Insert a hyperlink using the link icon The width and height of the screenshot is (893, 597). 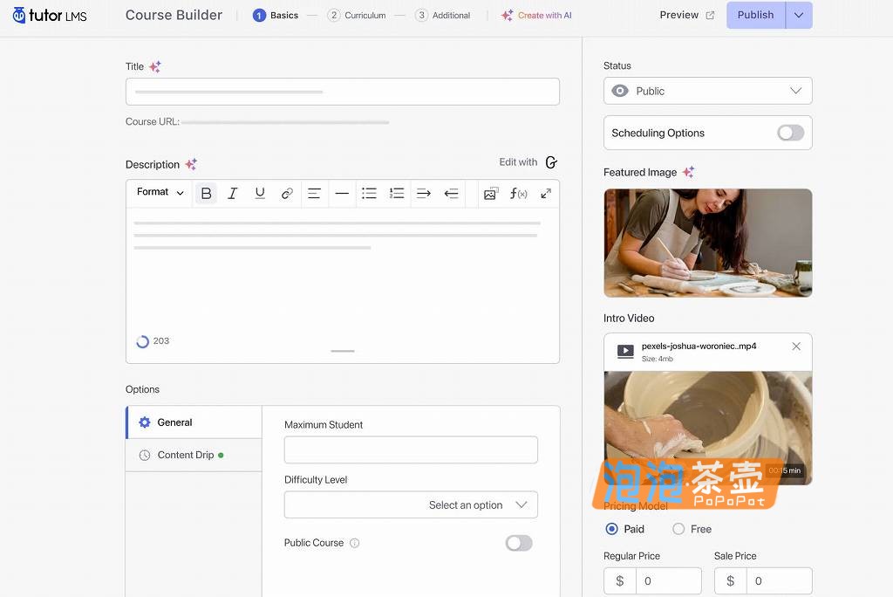287,193
